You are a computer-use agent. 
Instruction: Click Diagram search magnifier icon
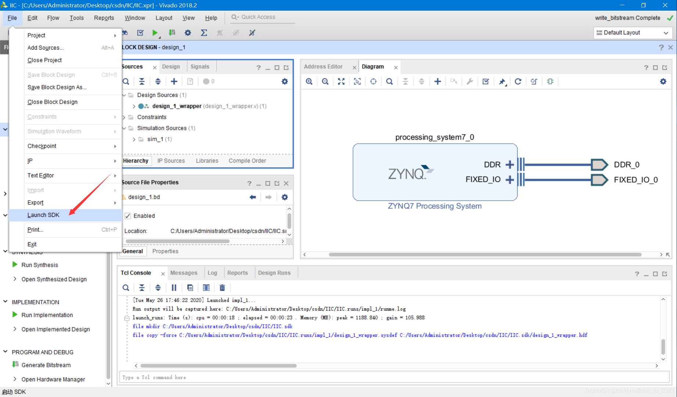click(x=389, y=82)
